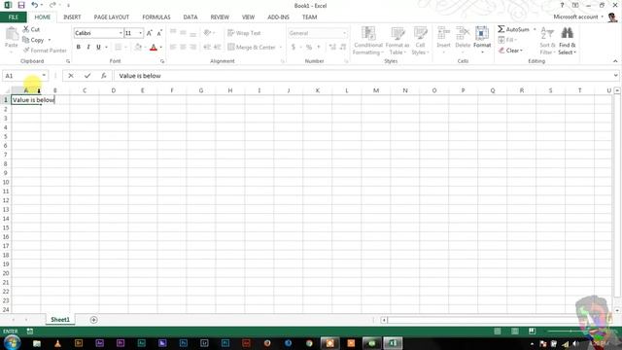Open the font color dropdown arrow
Screen dimensions: 622x350
pos(161,48)
